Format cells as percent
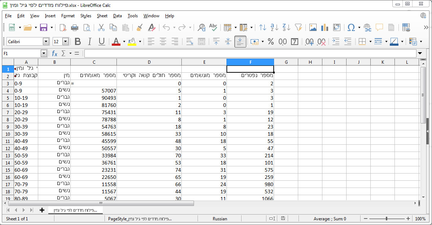Screen dimensions: 432x225 [x=271, y=42]
